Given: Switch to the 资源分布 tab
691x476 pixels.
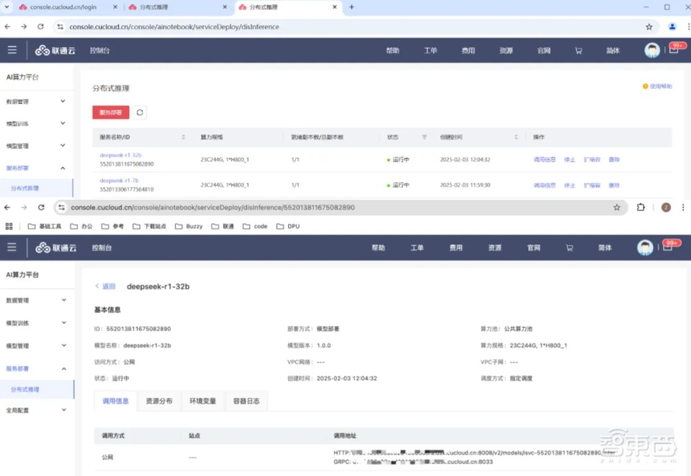Looking at the screenshot, I should click(x=159, y=401).
